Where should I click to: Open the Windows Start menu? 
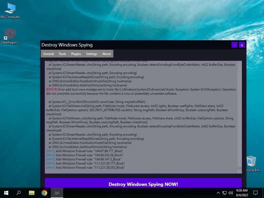(x=6, y=193)
